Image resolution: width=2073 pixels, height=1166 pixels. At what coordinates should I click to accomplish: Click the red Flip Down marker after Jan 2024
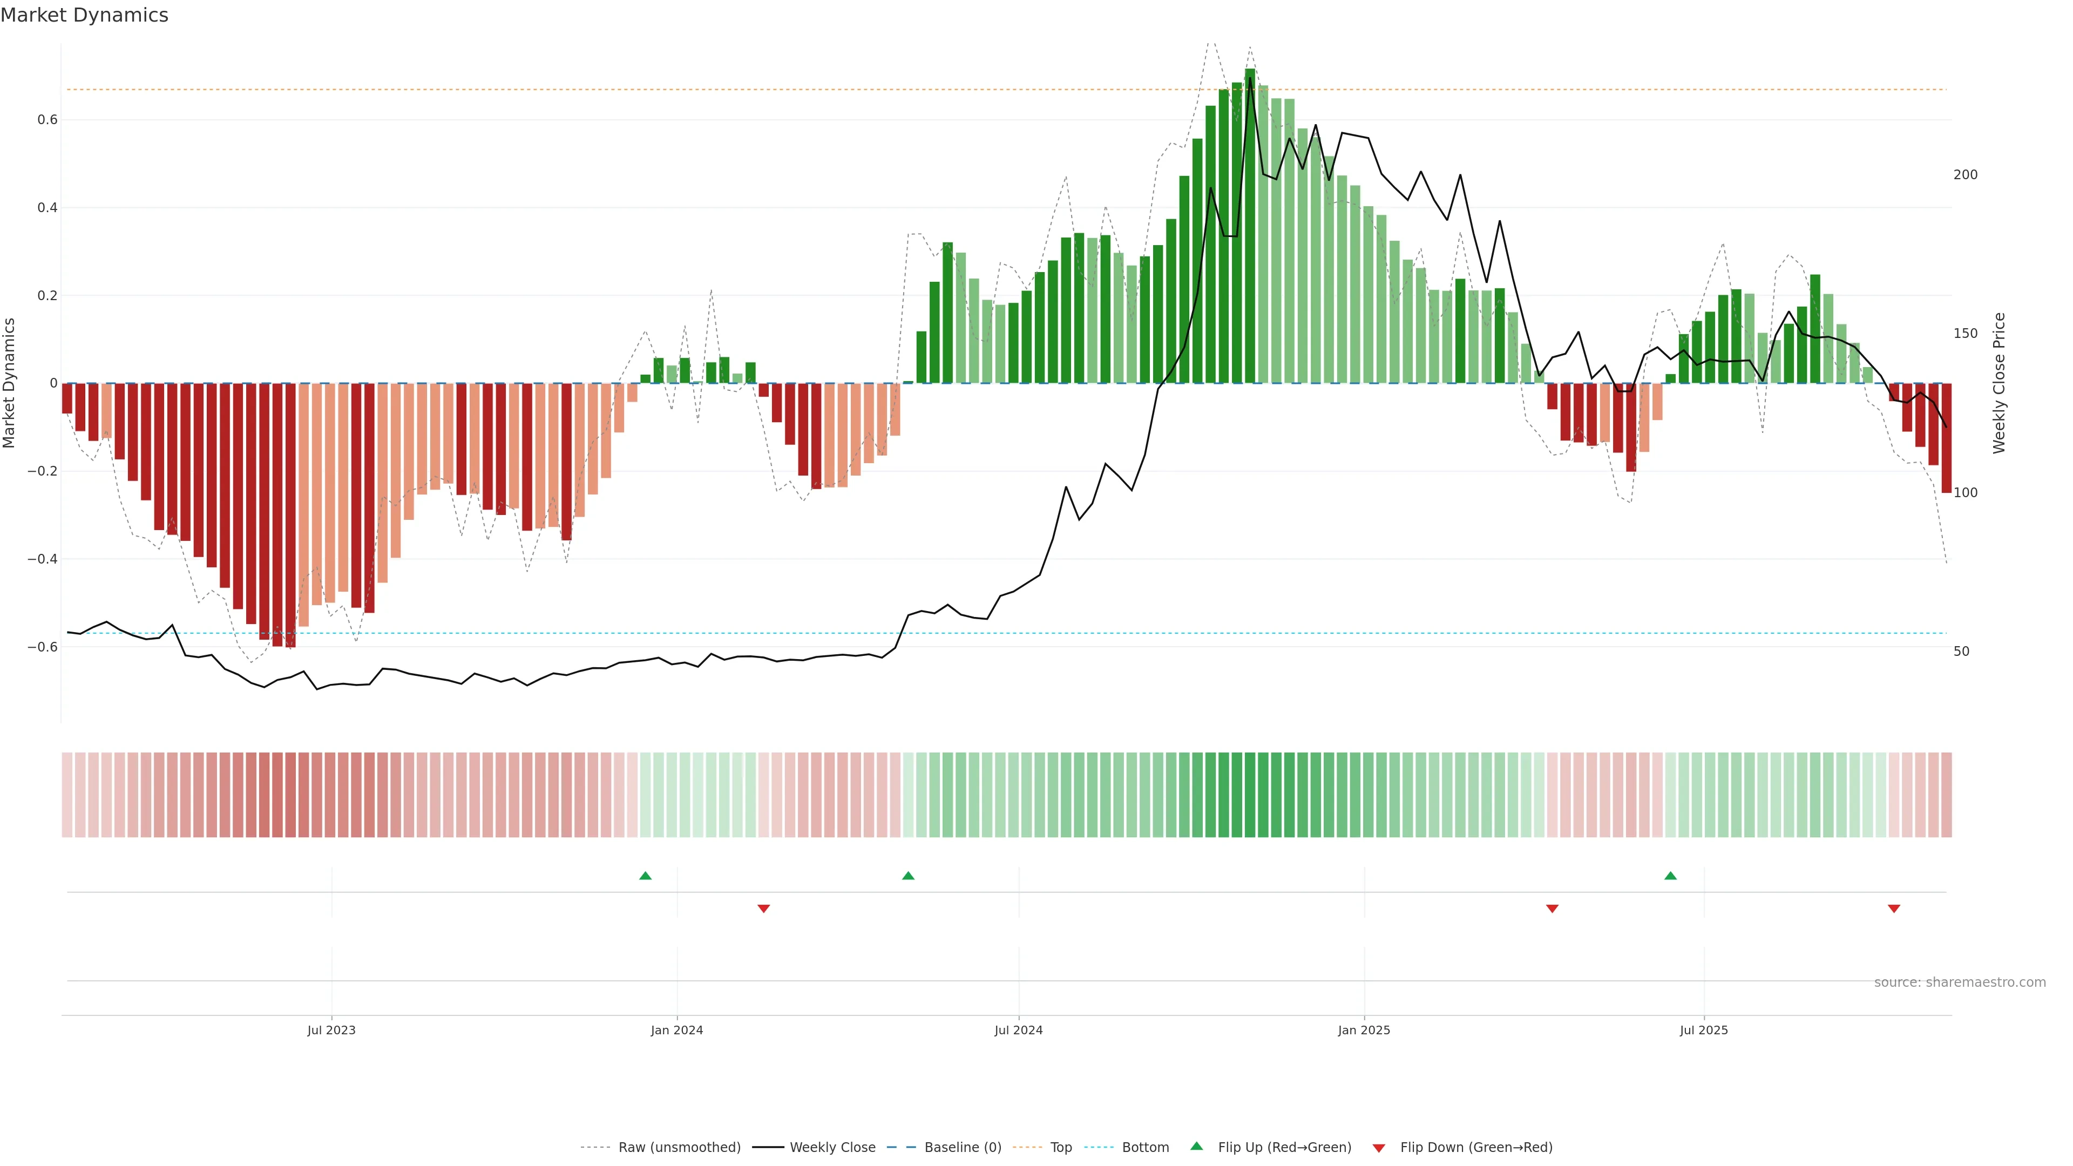pyautogui.click(x=764, y=909)
